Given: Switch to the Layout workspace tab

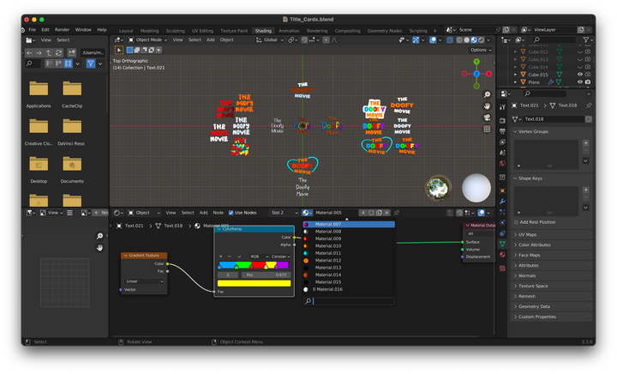Looking at the screenshot, I should tap(126, 31).
